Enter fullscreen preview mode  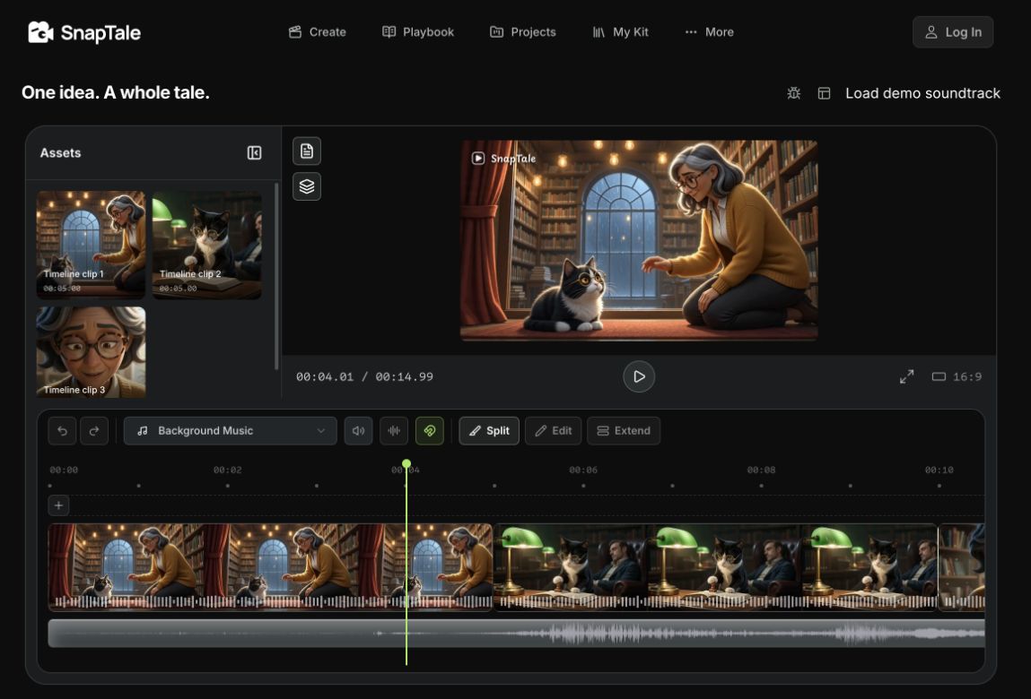point(907,376)
